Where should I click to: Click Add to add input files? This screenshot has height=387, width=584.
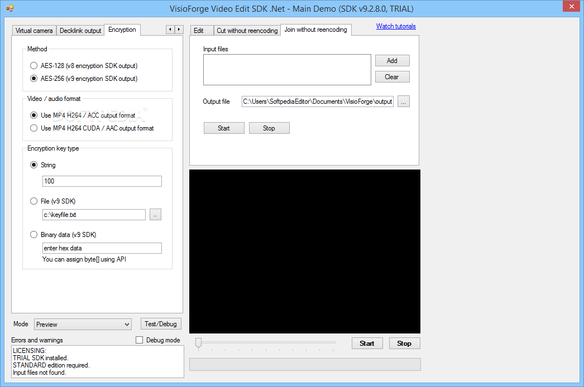(x=392, y=61)
